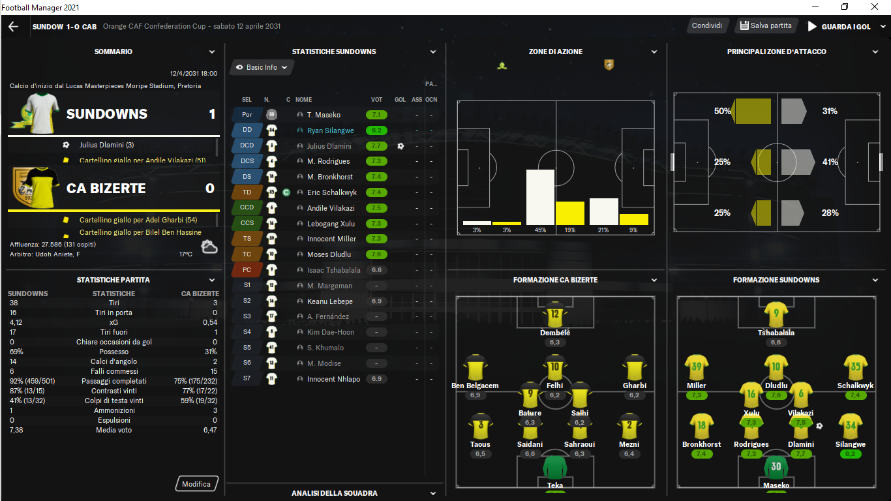Click the Salva partita button
This screenshot has height=501, width=891.
coord(766,25)
